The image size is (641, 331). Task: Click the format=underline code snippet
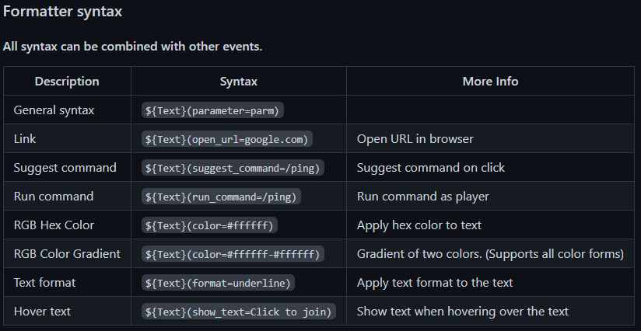[x=219, y=283]
